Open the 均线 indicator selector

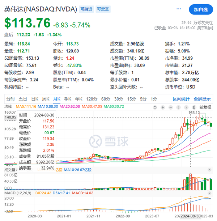[8, 106]
